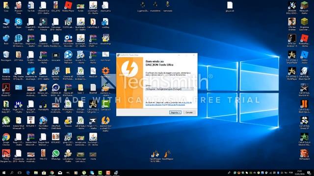Screen dimensions: 314x176
Task: Open the installer language dropdown showing Português
Action: [169, 89]
